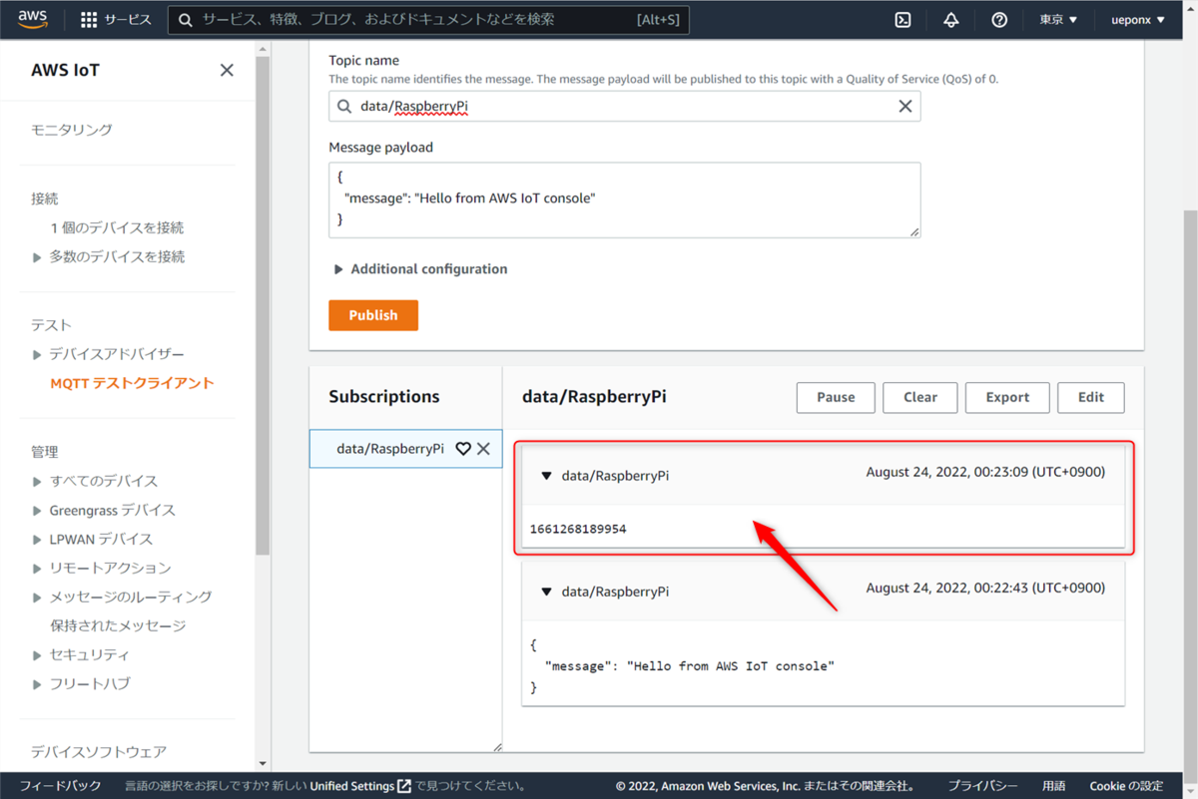Select data/RaspberryPi in Subscriptions list
The height and width of the screenshot is (799, 1198).
(390, 449)
